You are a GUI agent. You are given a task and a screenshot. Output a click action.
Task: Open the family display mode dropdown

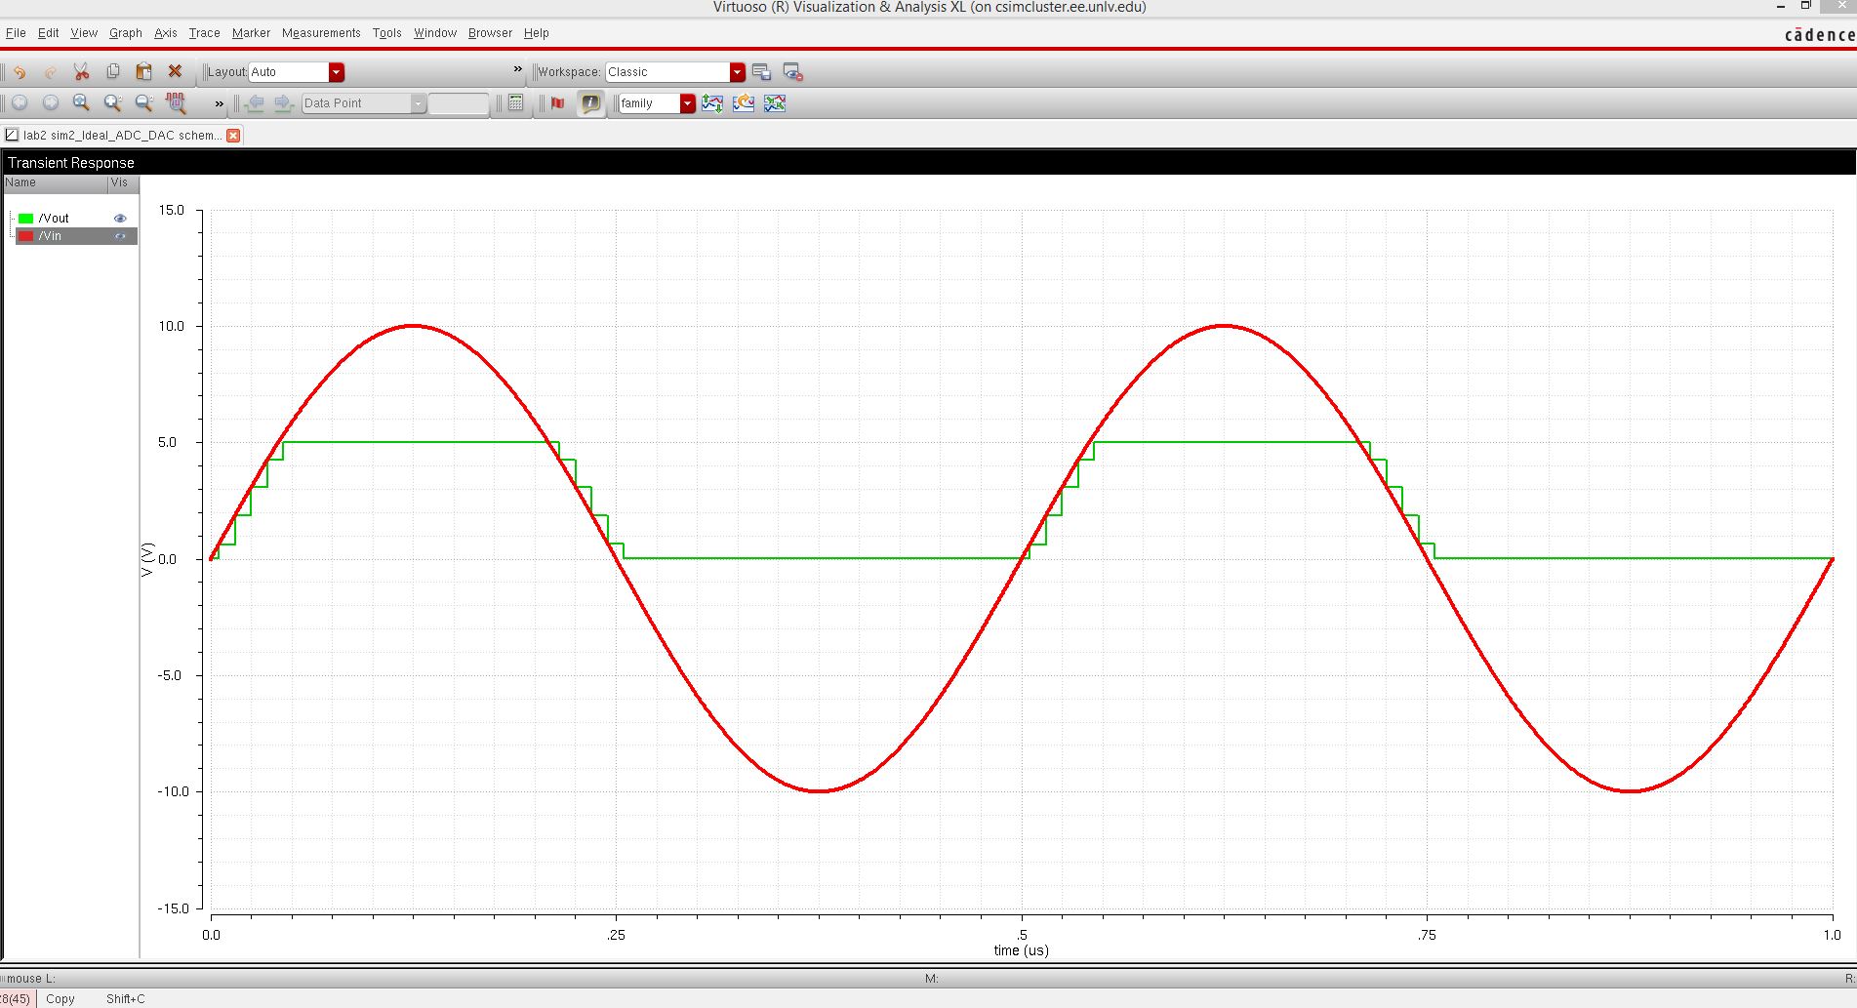click(x=686, y=102)
